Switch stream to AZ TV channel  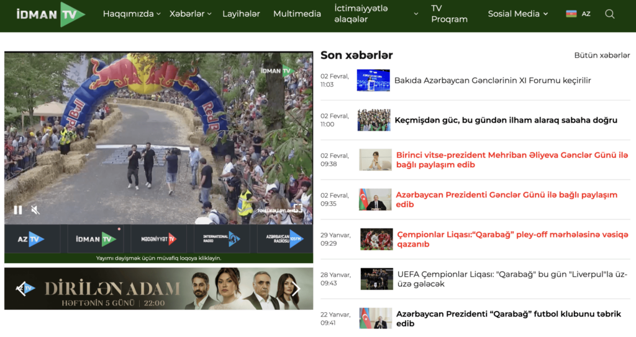pyautogui.click(x=32, y=239)
